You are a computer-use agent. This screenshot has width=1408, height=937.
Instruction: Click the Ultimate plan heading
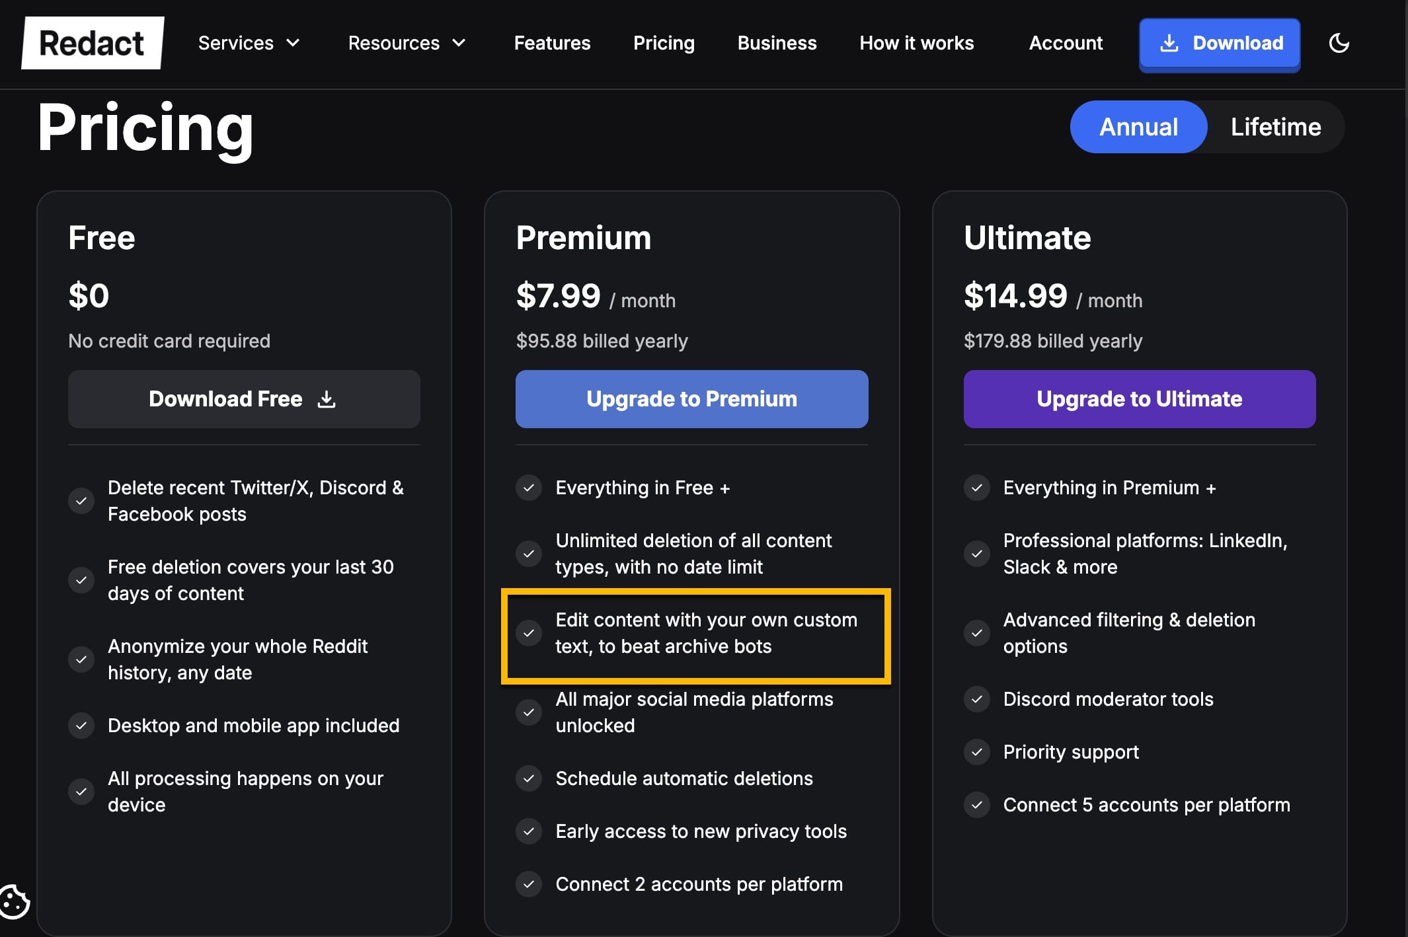1027,238
